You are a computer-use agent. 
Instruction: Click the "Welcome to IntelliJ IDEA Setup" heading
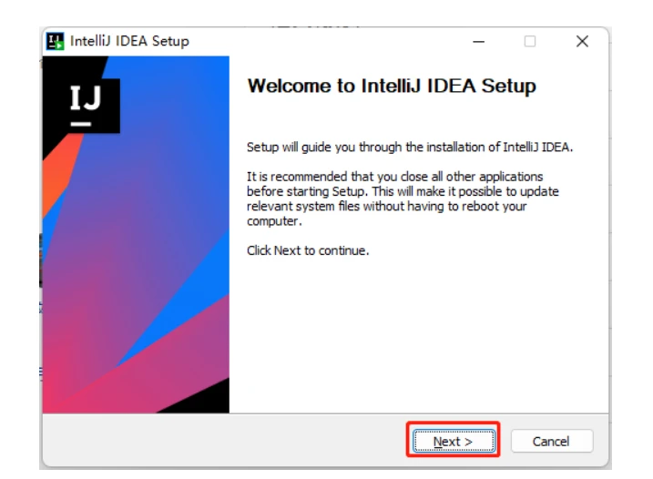pos(392,87)
